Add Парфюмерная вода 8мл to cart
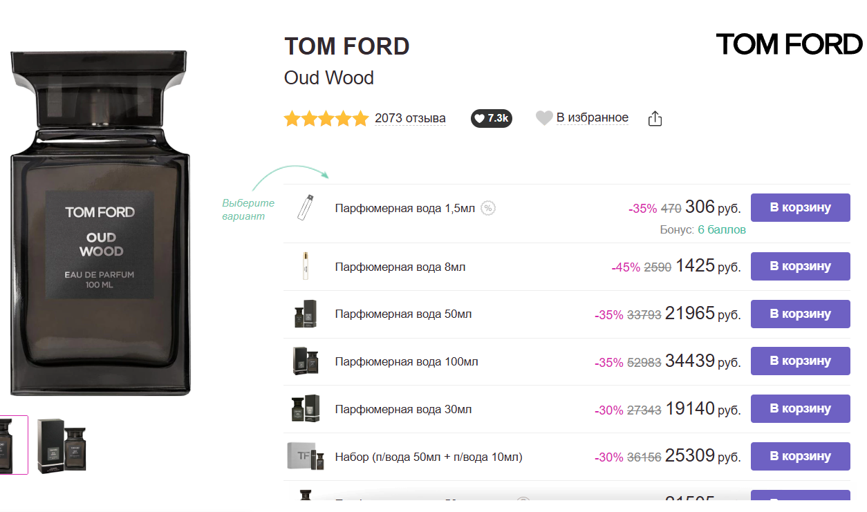Viewport: 867px width, 512px height. tap(800, 266)
